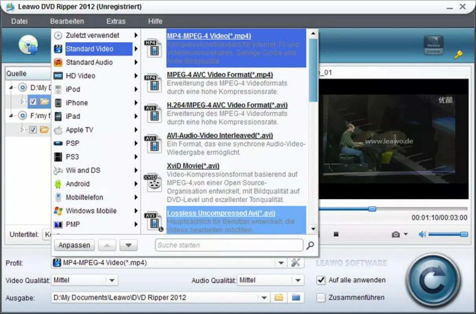Click the volume slider handle
Viewport: 476px width, 314px height.
[464, 234]
